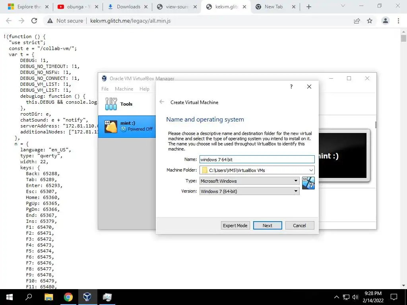Screen dimensions: 407x305
Task: Open the Chrome three-dot menu
Action: [398, 21]
